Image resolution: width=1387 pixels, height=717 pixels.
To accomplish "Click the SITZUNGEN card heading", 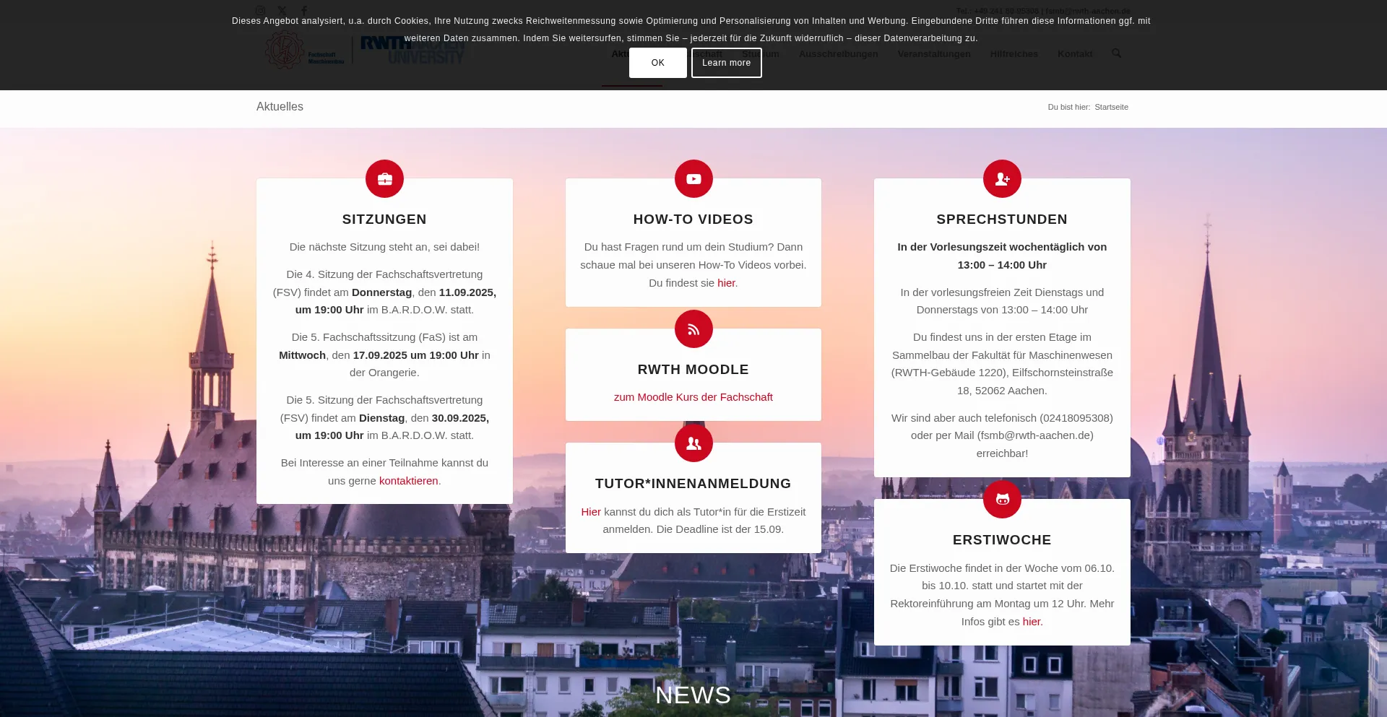I will (x=384, y=220).
